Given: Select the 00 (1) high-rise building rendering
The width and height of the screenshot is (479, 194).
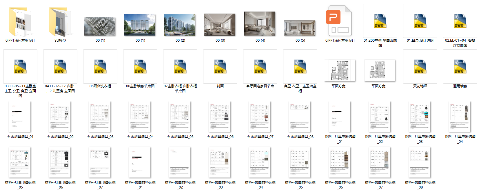Looking at the screenshot, I should pos(140,25).
